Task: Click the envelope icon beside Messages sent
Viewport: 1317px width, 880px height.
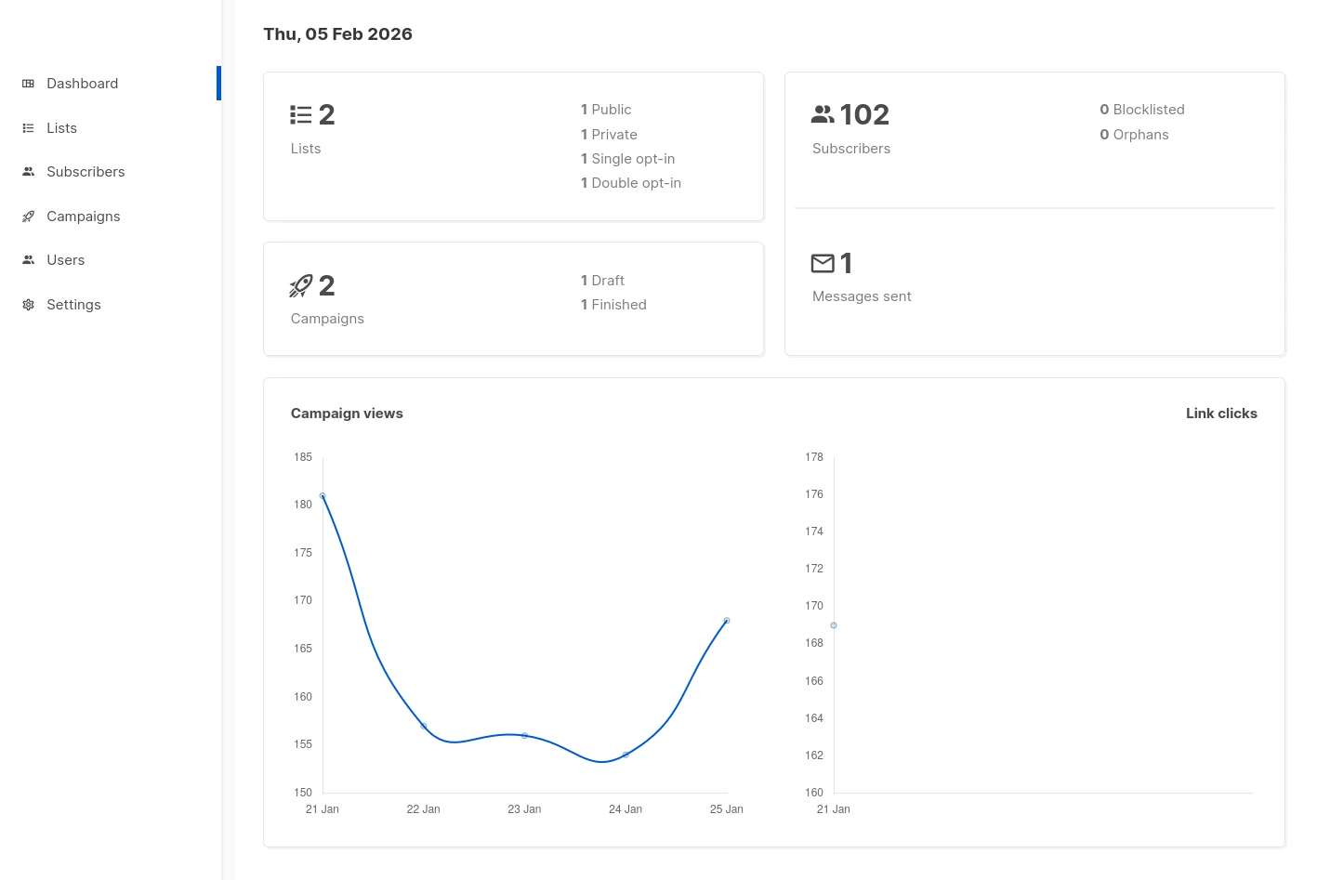Action: pos(823,263)
